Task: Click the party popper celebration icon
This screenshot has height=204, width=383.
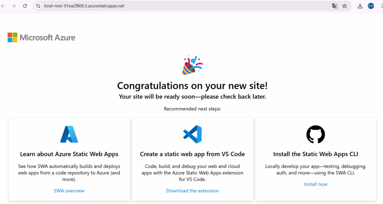Action: pos(192,65)
